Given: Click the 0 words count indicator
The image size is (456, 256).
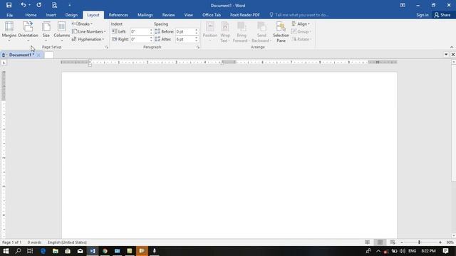Looking at the screenshot, I should click(x=34, y=242).
